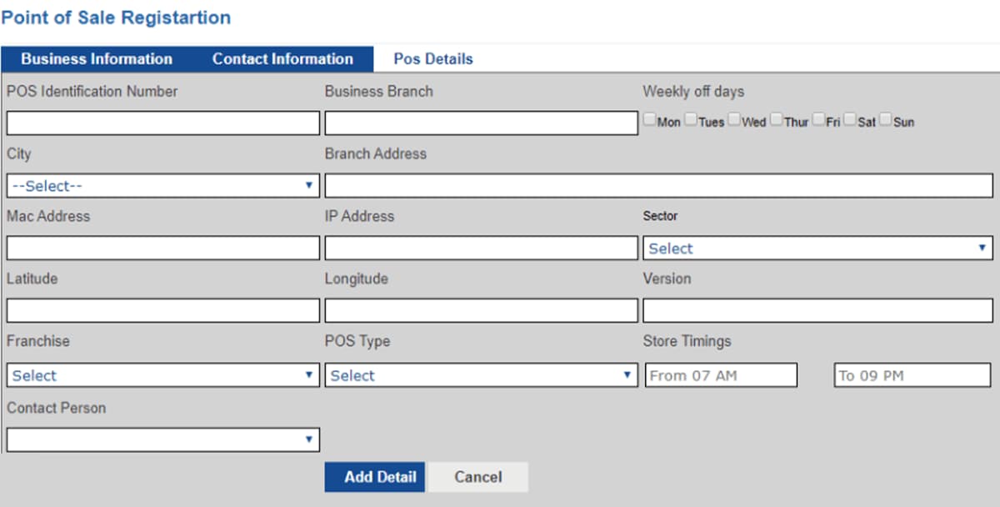Enable Tues as a weekly off day
This screenshot has height=507, width=1000.
coord(690,118)
